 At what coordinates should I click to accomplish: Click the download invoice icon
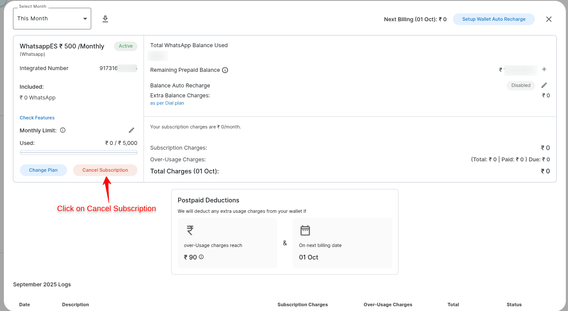click(105, 19)
